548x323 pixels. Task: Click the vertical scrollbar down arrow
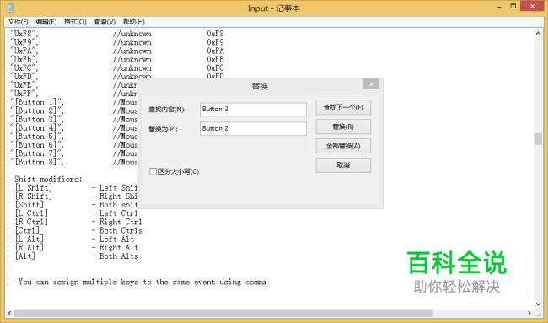pyautogui.click(x=538, y=304)
